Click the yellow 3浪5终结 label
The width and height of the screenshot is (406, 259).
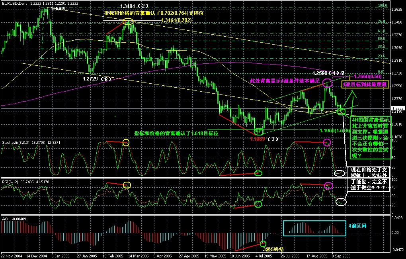point(273,249)
